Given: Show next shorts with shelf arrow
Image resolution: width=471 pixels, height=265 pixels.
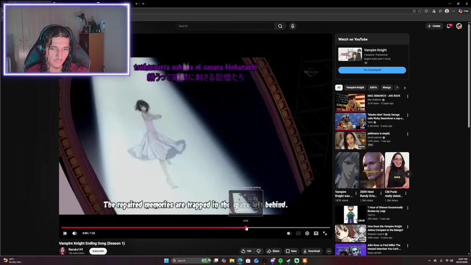Looking at the screenshot, I should click(x=408, y=174).
